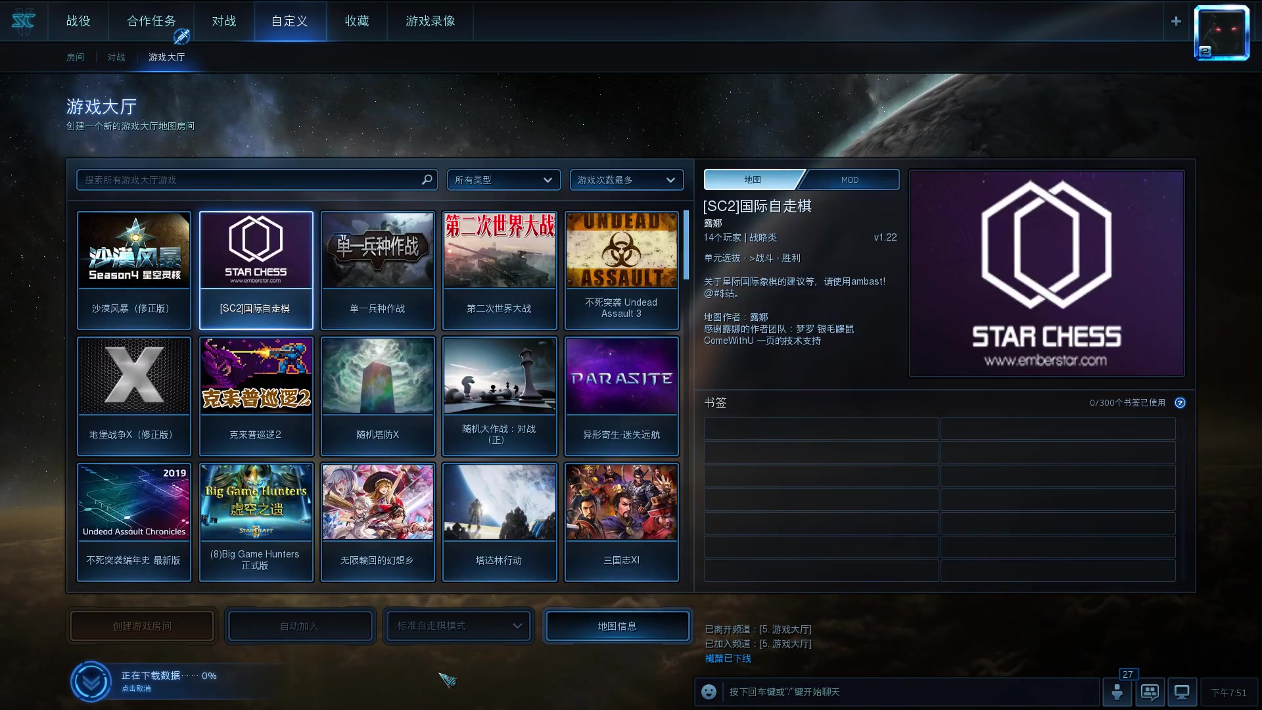The height and width of the screenshot is (710, 1262).
Task: Click the co-op missions badge icon
Action: [182, 37]
